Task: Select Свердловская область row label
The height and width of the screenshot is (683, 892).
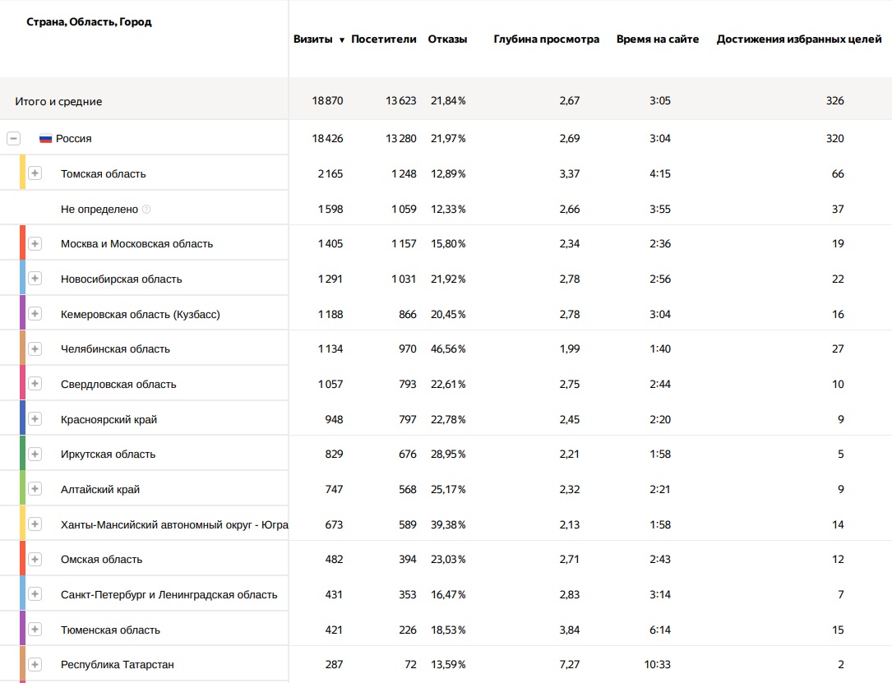Action: point(118,385)
